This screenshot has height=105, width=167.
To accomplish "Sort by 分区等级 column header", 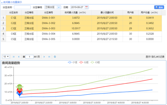I will point(29,13).
